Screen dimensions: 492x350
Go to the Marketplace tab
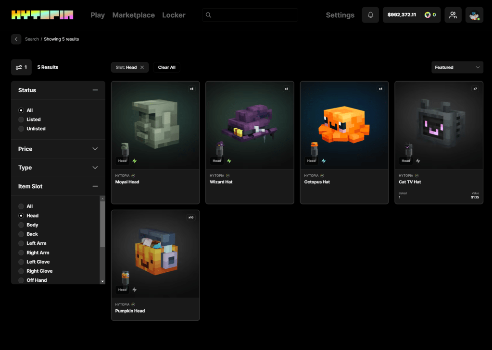coord(133,15)
